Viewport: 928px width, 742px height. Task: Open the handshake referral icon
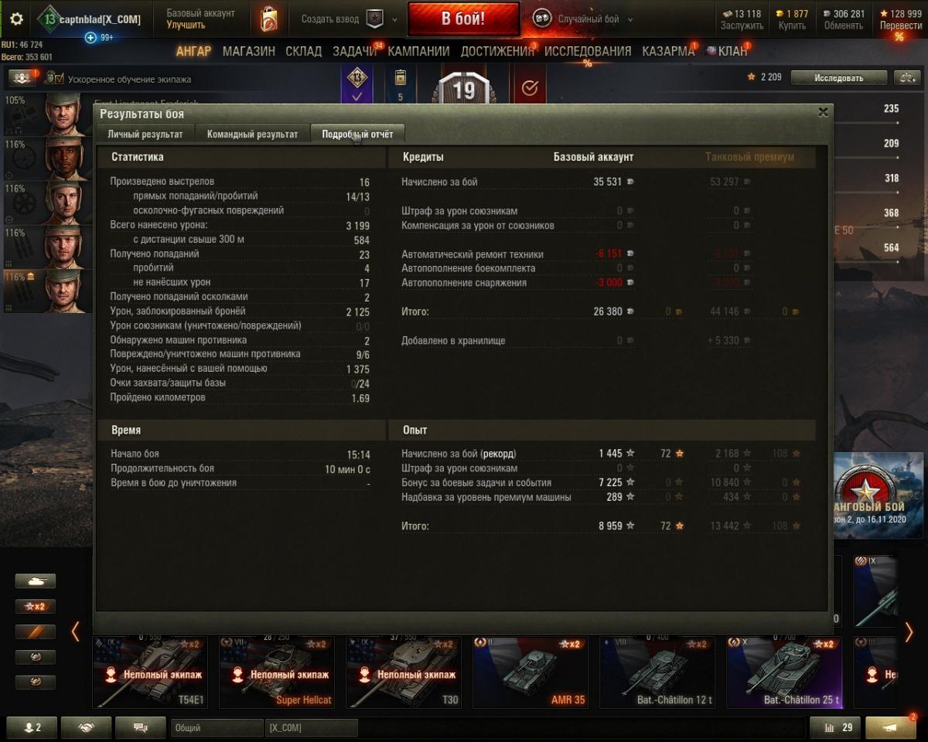(x=87, y=727)
